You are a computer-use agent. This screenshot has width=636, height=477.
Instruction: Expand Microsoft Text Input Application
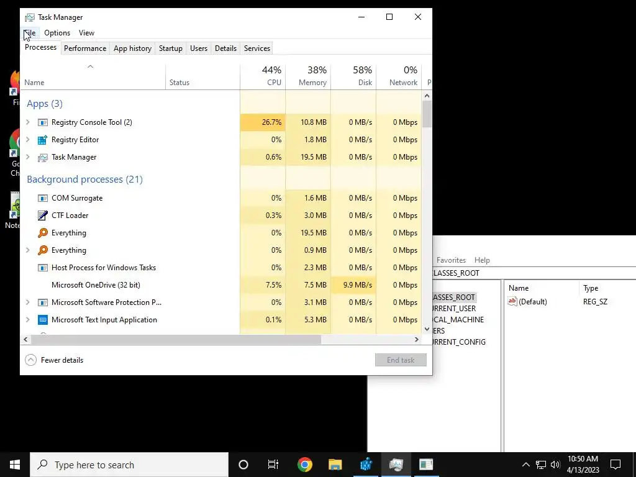tap(28, 320)
